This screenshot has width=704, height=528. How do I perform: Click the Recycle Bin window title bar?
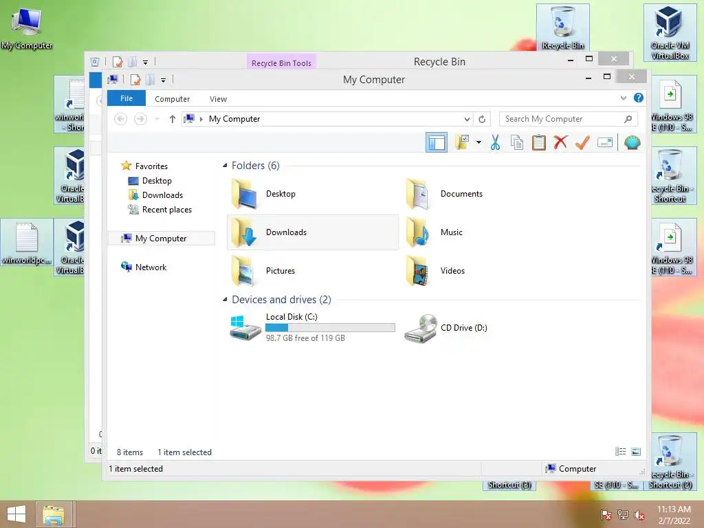point(439,61)
